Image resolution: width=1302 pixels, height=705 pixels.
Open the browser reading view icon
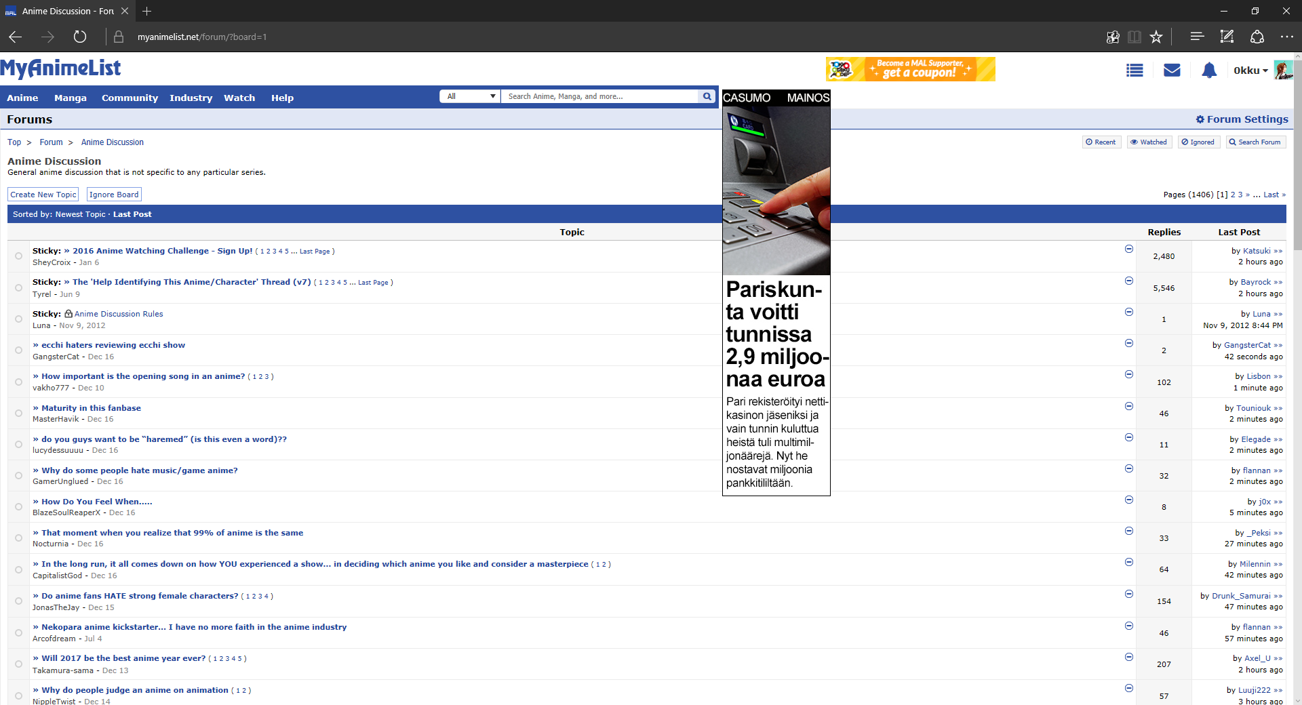[x=1135, y=37]
